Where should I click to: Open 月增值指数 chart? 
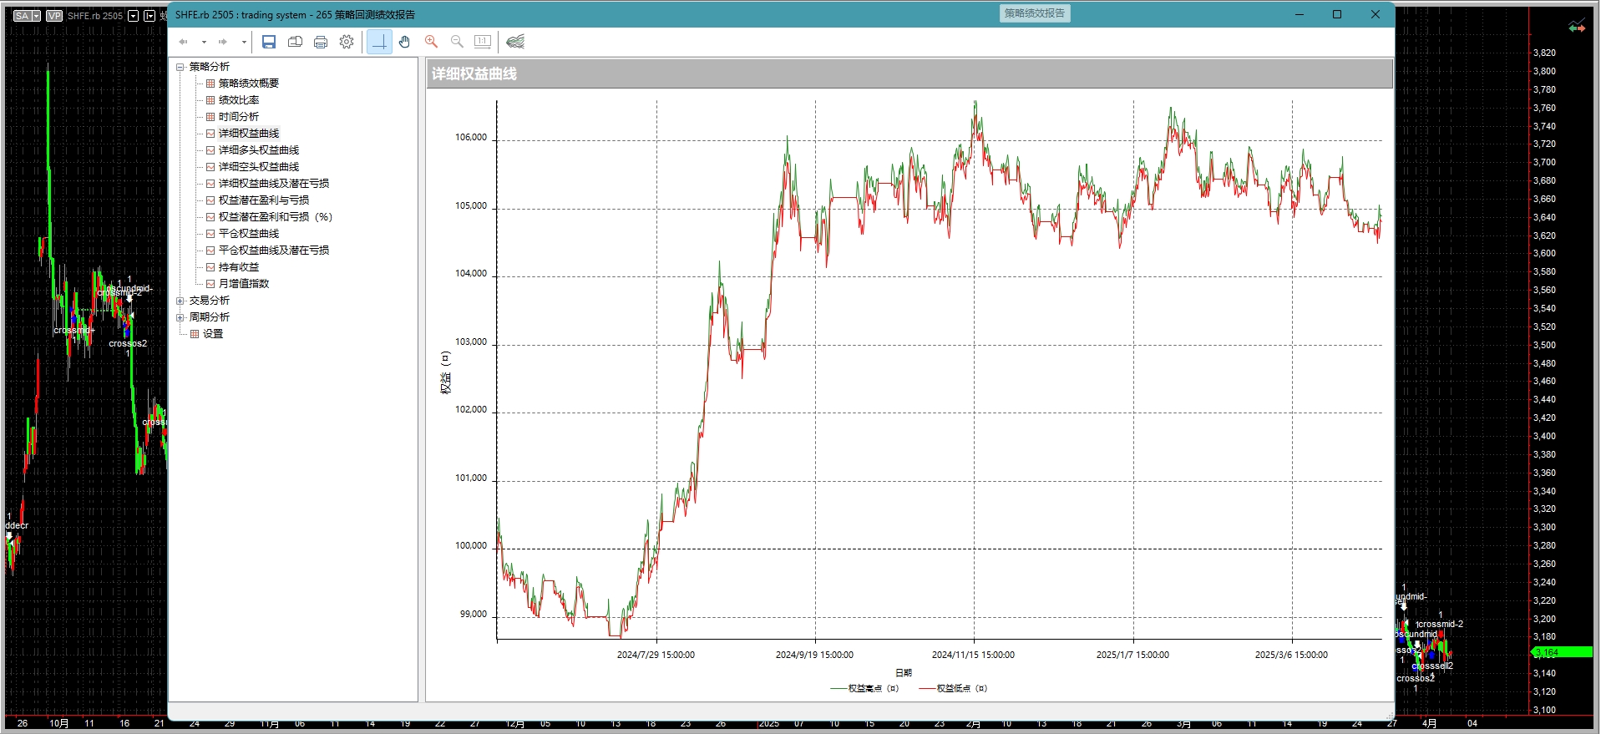tap(244, 284)
